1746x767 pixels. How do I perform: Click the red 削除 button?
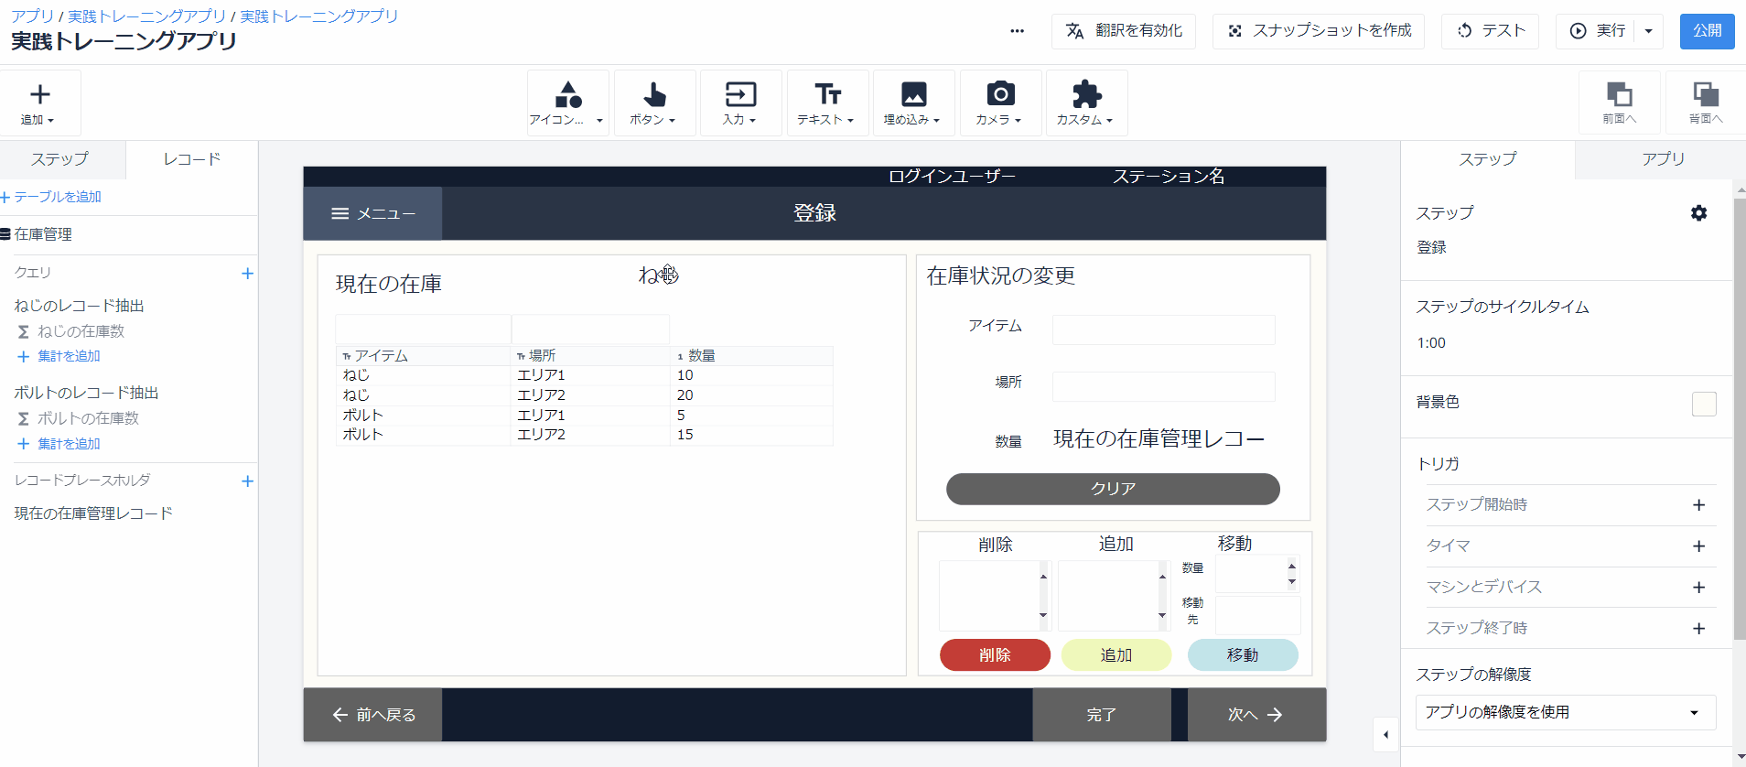pyautogui.click(x=995, y=655)
